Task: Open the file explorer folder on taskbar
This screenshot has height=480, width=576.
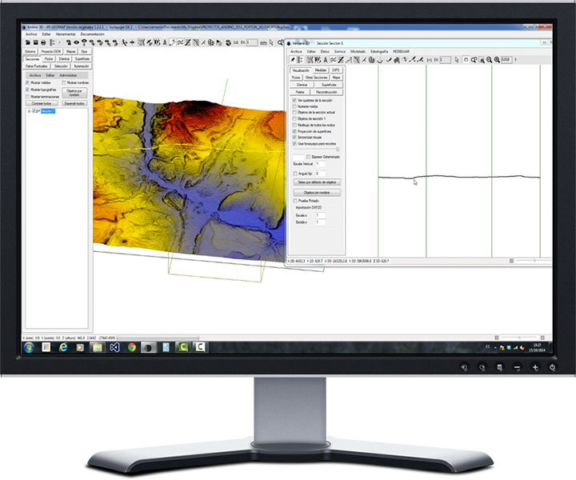Action: click(x=98, y=347)
